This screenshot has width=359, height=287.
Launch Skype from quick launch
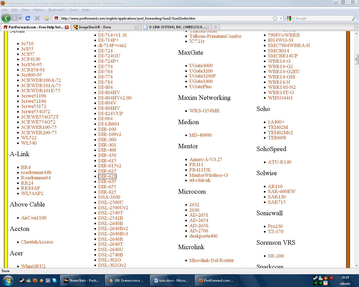54,280
